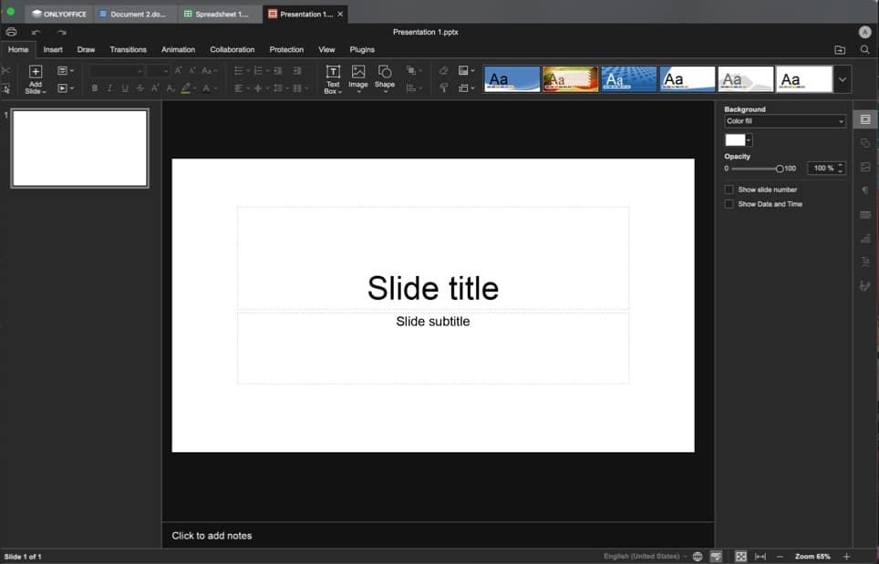Toggle strikethrough formatting
This screenshot has height=564, width=879.
[140, 88]
